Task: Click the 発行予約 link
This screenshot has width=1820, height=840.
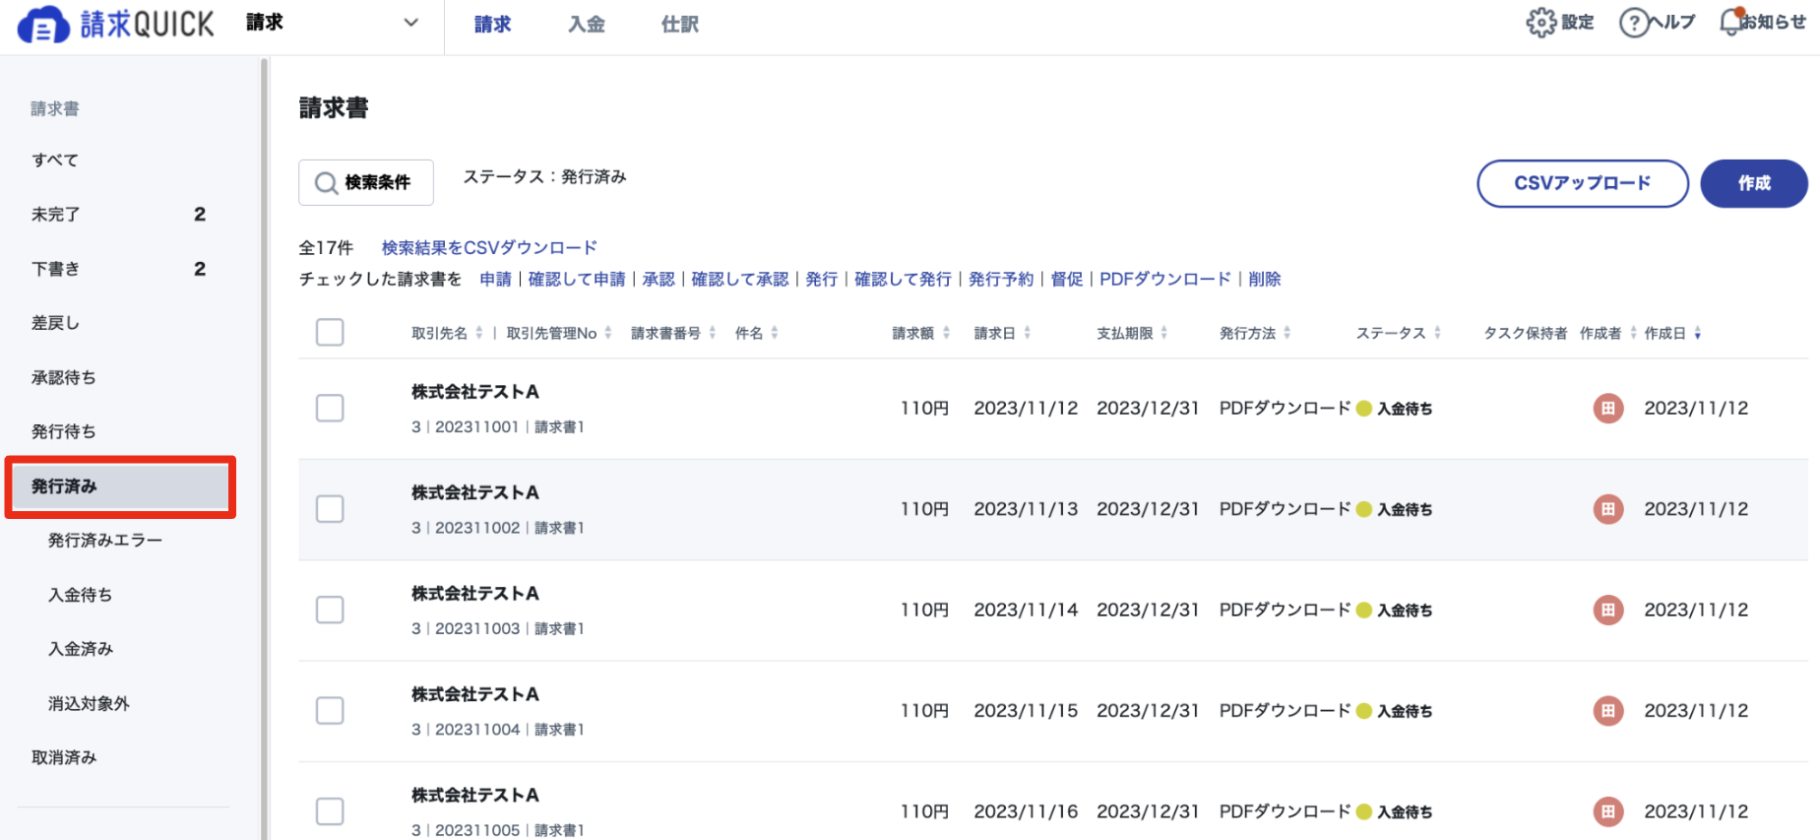Action: [1001, 280]
